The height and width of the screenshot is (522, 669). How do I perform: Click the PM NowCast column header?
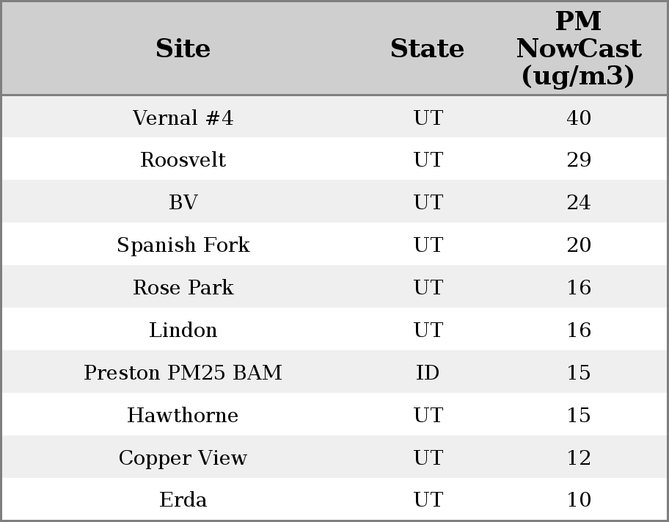click(x=578, y=48)
